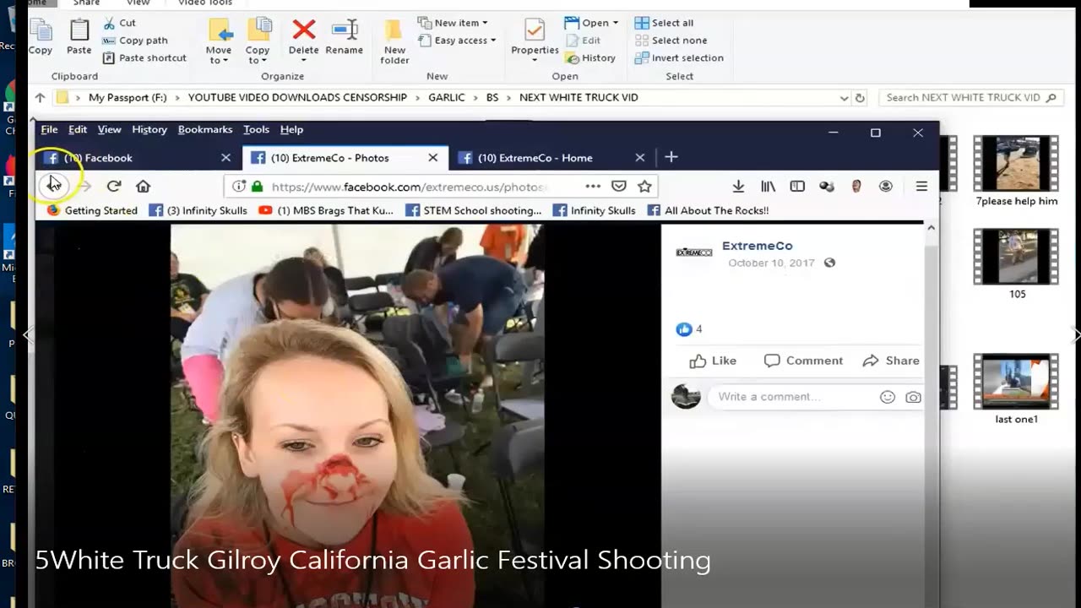
Task: Expand the Open dropdown in ribbon
Action: [591, 23]
